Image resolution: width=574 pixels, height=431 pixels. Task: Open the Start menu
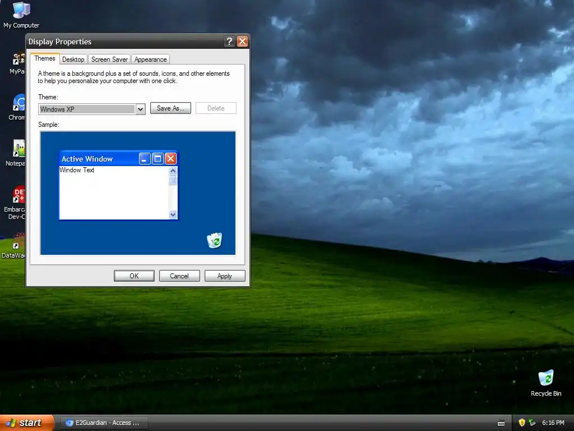[27, 423]
